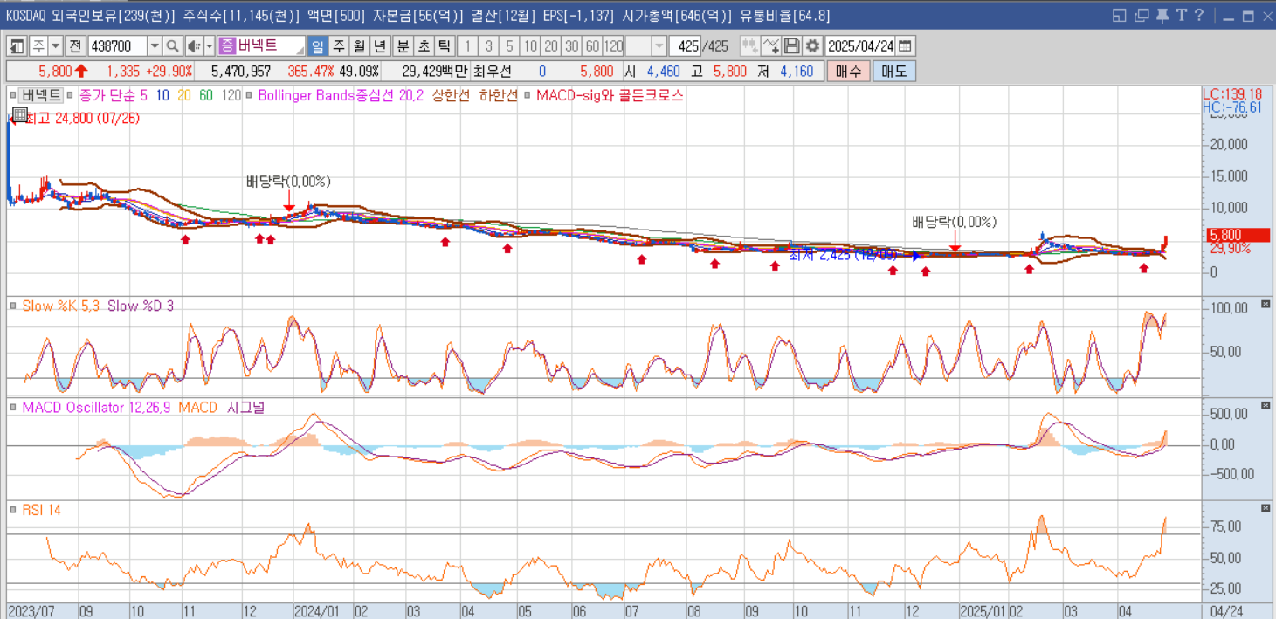Image resolution: width=1276 pixels, height=619 pixels.
Task: Expand the 주 type dropdown arrow
Action: [56, 46]
